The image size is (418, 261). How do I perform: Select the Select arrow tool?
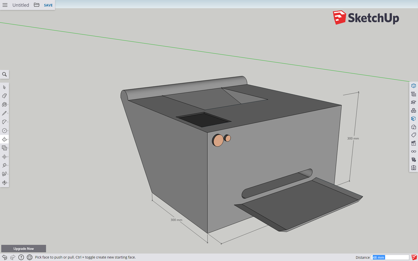click(5, 87)
